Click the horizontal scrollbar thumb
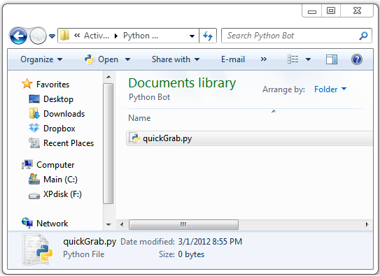The image size is (380, 276). point(183,224)
